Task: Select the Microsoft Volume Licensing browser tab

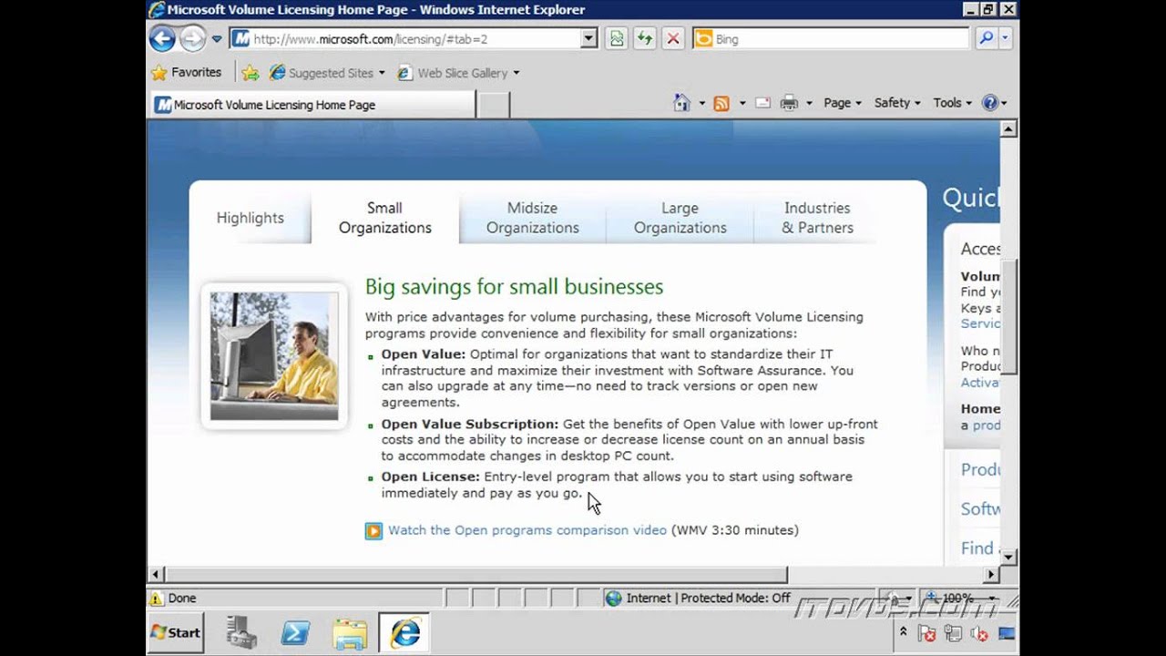Action: click(312, 105)
